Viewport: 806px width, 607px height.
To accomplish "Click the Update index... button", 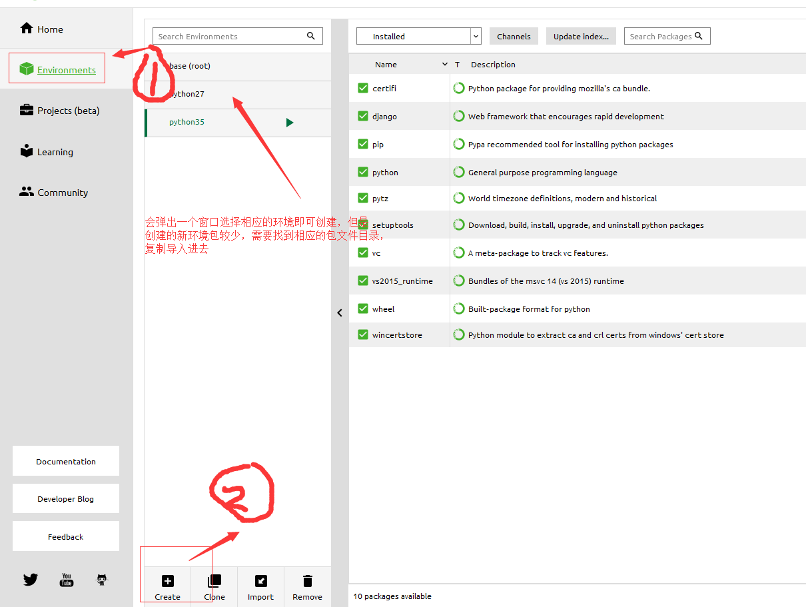I will 581,36.
